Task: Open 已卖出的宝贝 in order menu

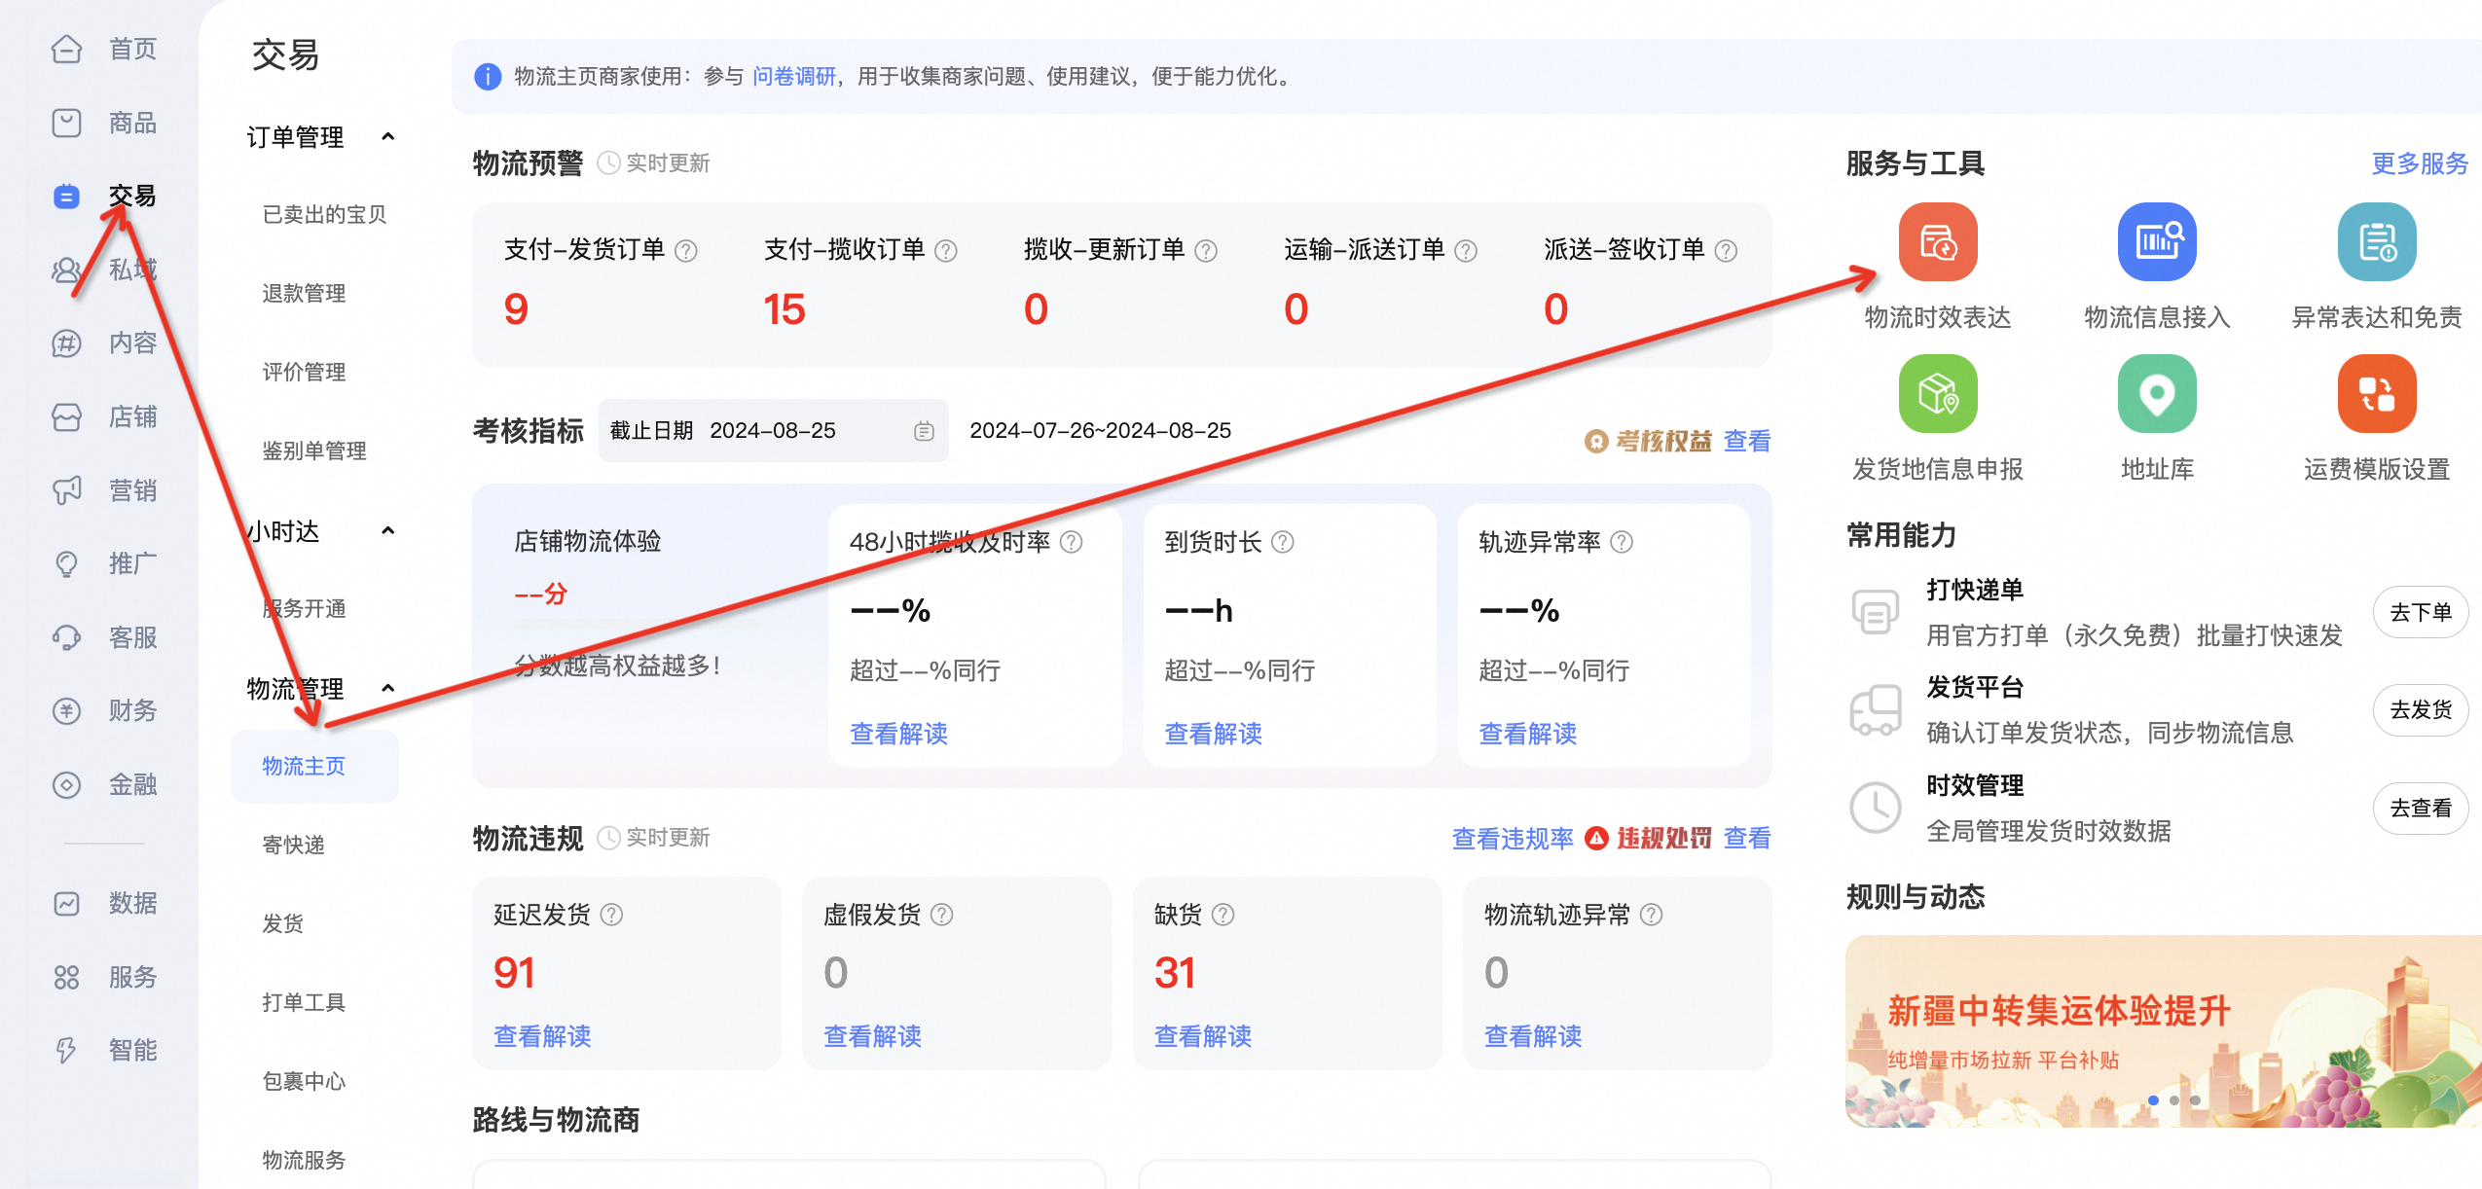Action: [324, 214]
